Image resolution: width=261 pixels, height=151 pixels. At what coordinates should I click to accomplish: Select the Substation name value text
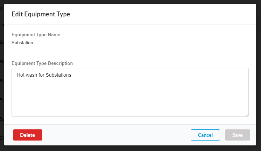22,43
